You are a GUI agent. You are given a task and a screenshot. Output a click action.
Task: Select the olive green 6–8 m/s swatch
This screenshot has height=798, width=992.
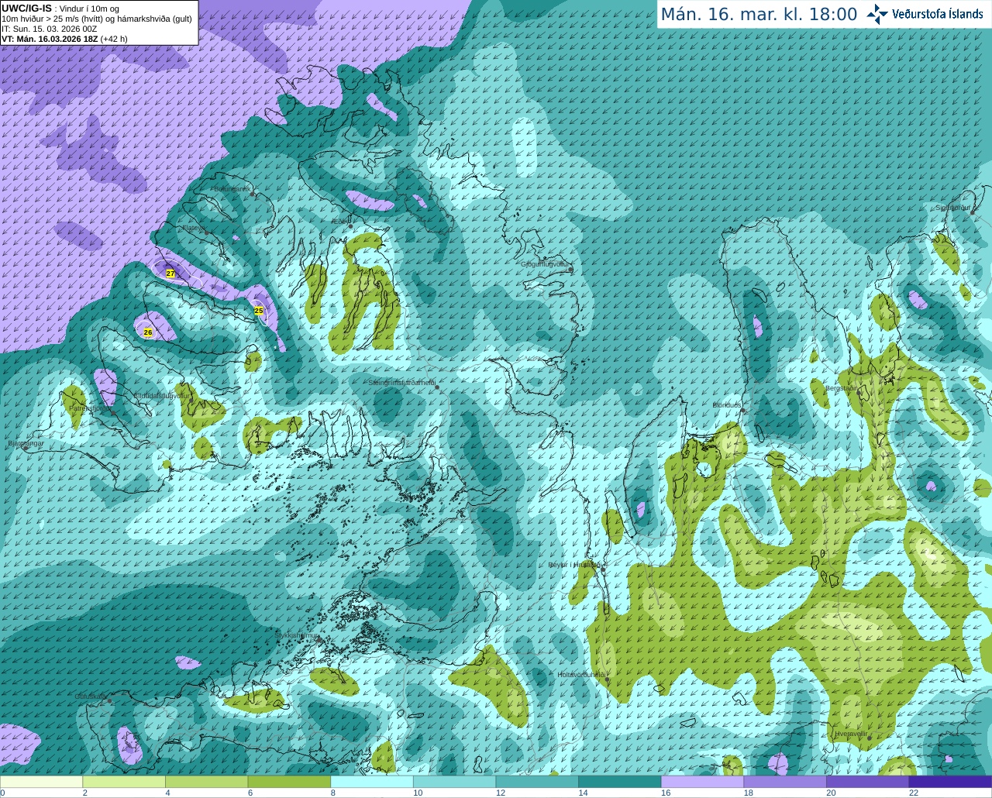289,782
